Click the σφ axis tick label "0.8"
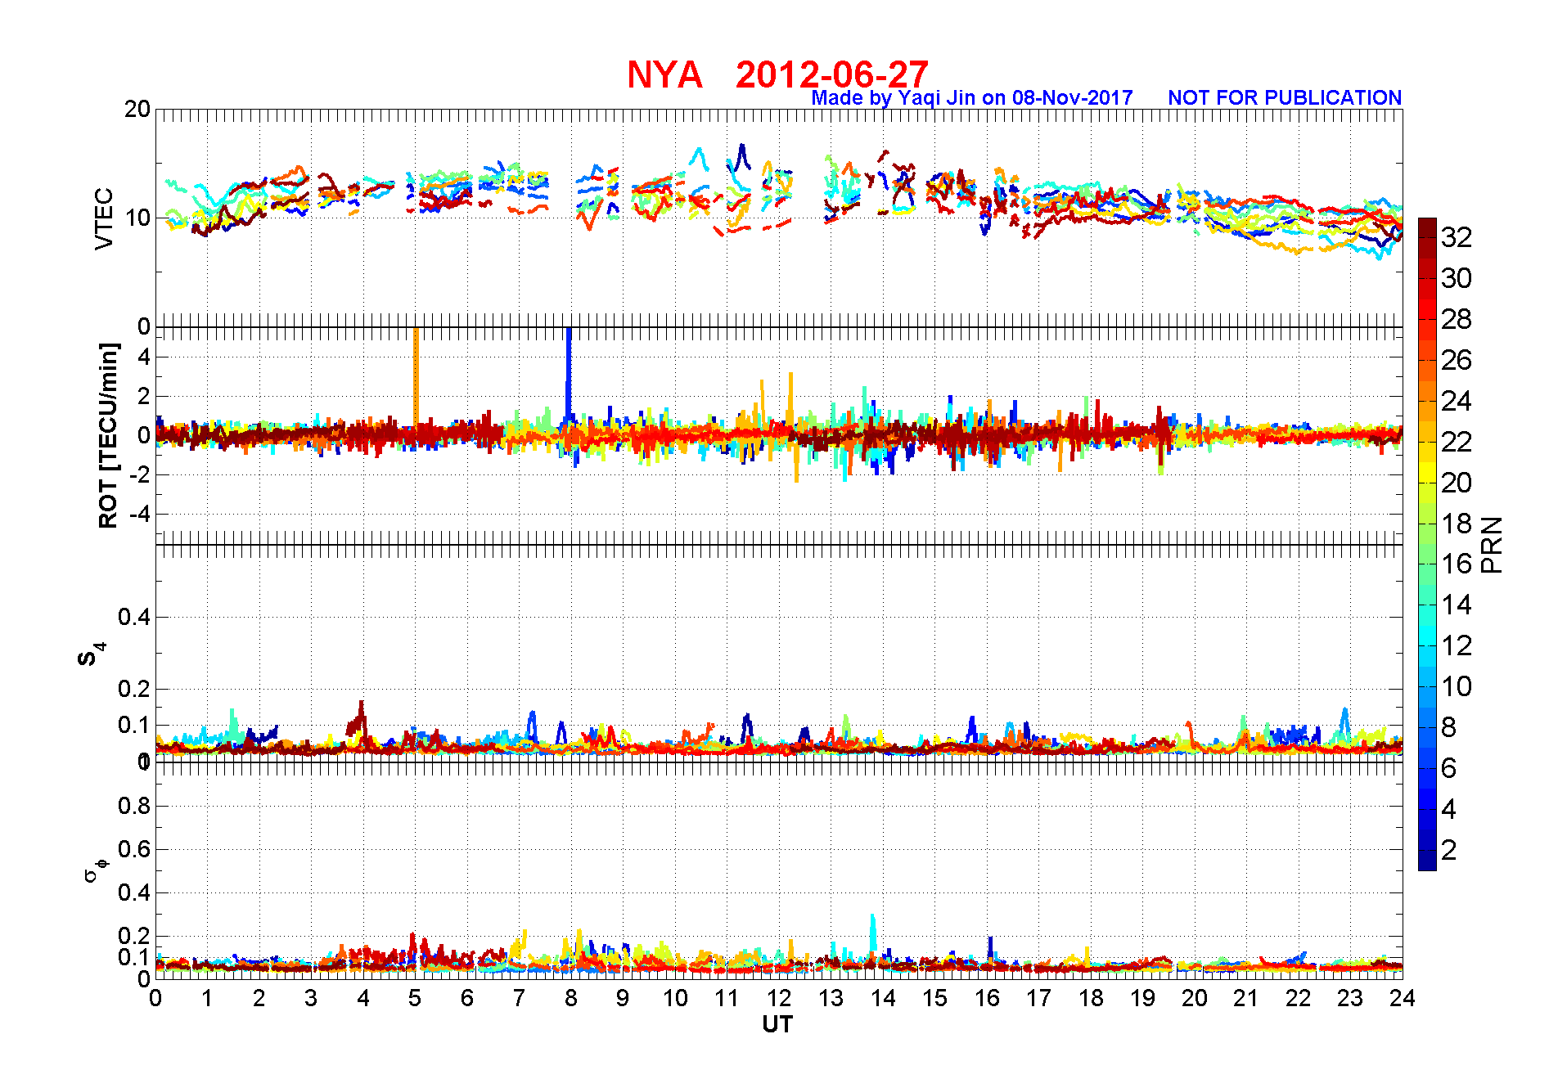1558x1088 pixels. [135, 806]
